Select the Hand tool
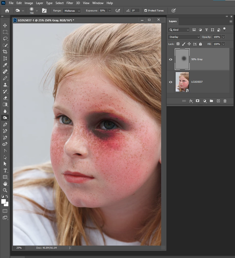 tap(5, 184)
